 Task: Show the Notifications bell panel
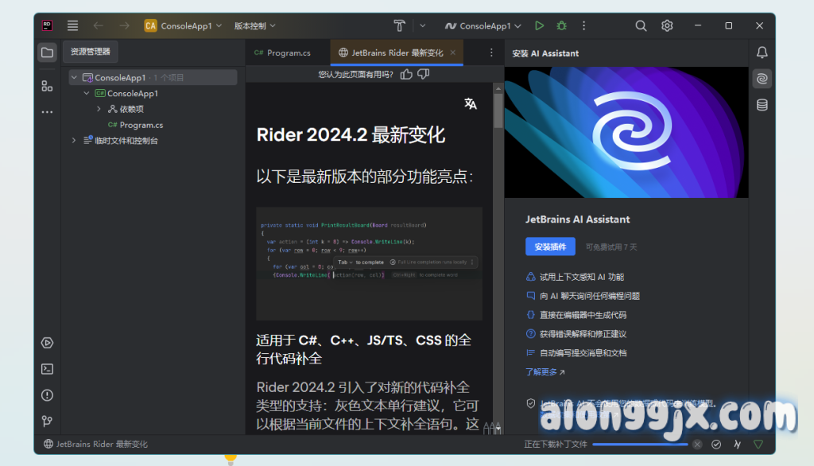coord(762,52)
